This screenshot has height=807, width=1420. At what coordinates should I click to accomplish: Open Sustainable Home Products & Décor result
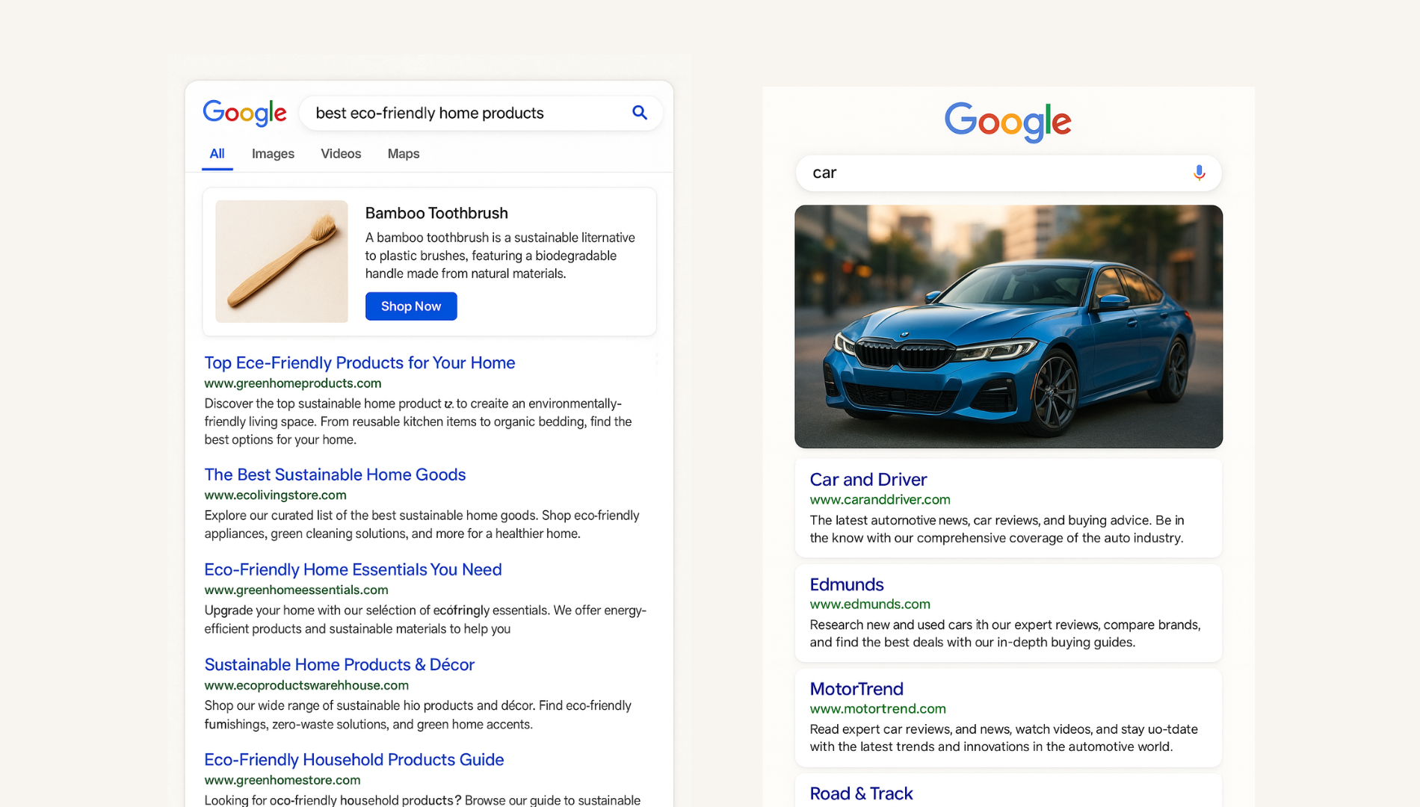(x=339, y=665)
